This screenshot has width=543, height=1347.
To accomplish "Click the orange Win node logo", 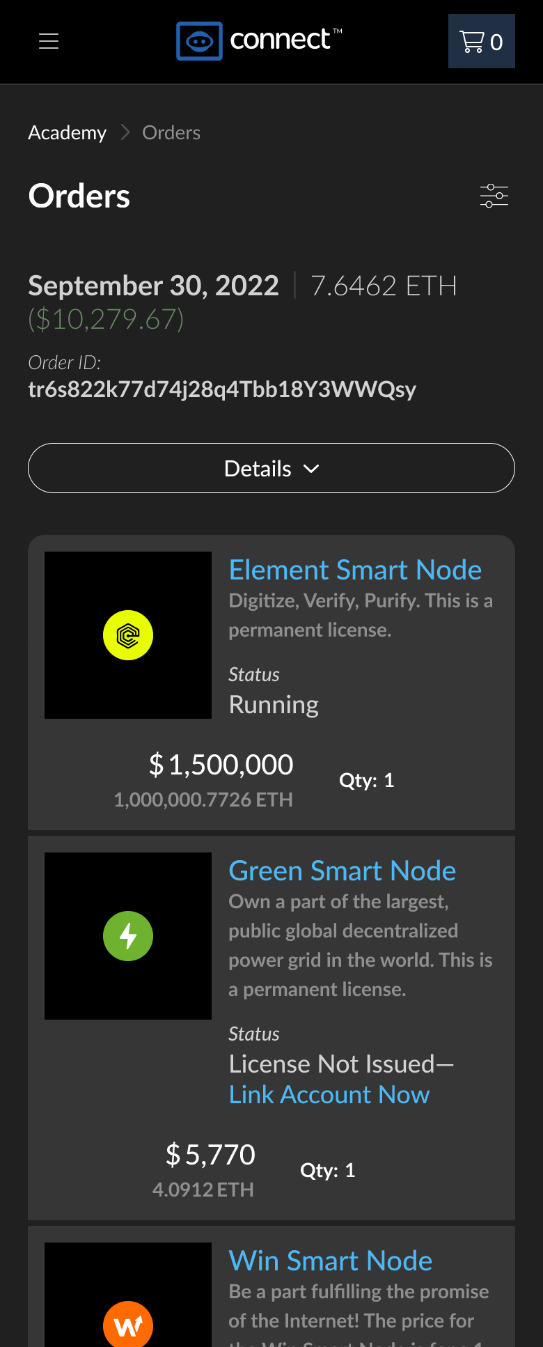I will (x=128, y=1324).
